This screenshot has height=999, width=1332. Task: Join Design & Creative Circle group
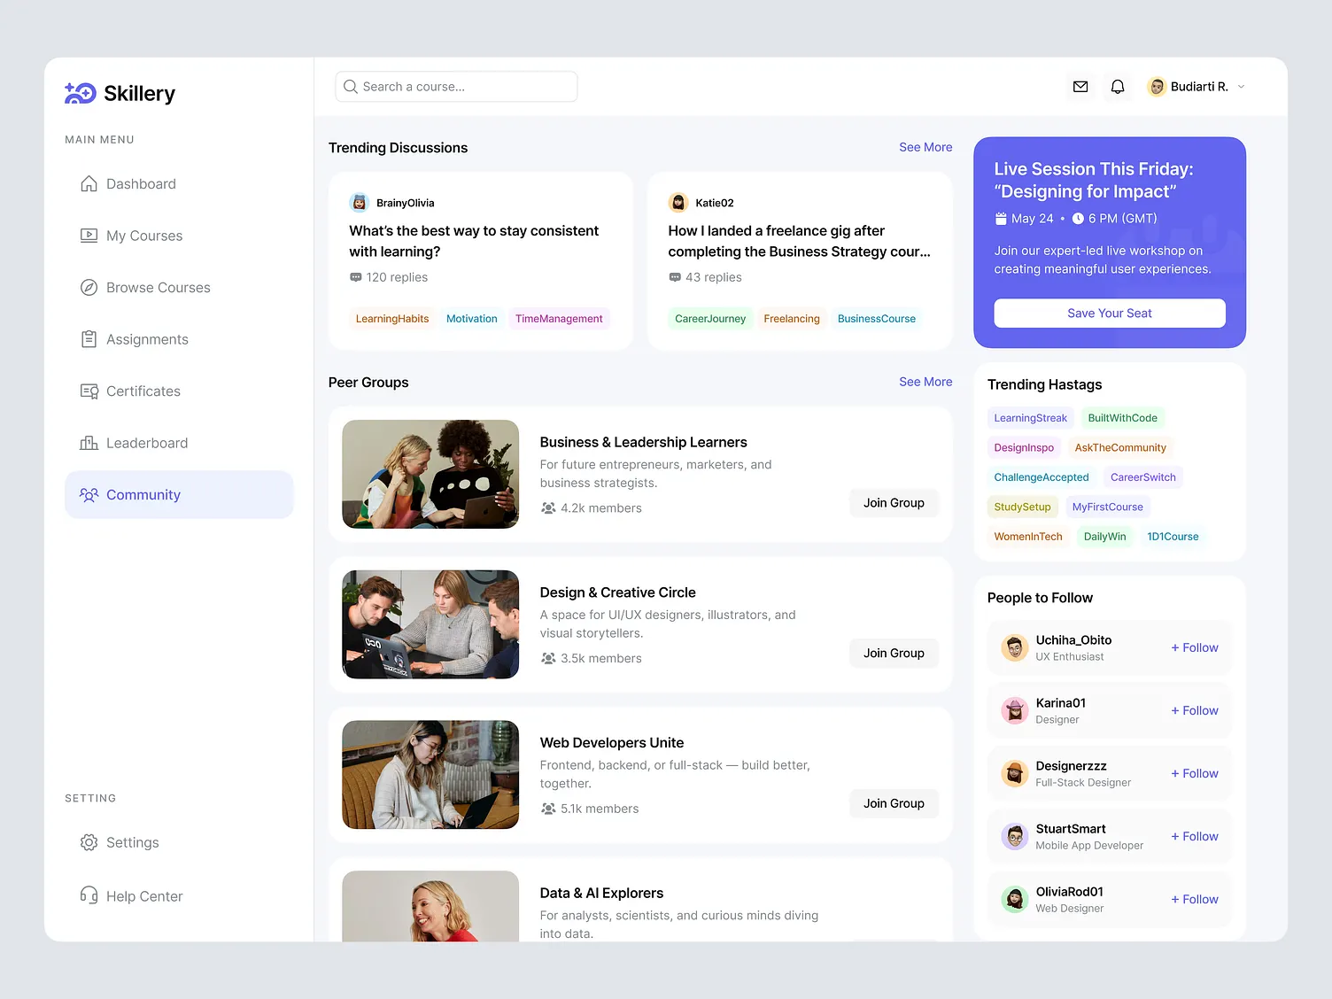tap(894, 654)
